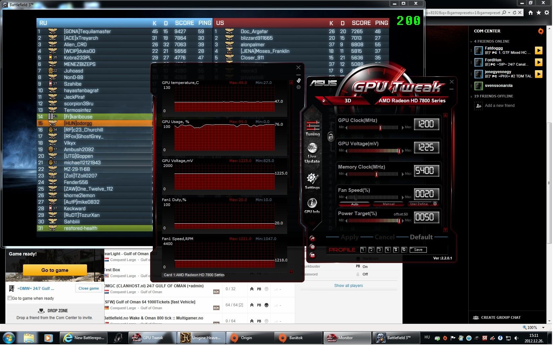Join jenegyennegy's game with play button
This screenshot has width=553, height=346.
[x=538, y=74]
